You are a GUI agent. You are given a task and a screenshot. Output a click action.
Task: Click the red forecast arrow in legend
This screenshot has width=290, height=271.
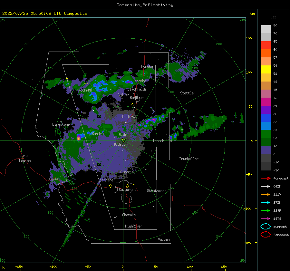(x=266, y=178)
